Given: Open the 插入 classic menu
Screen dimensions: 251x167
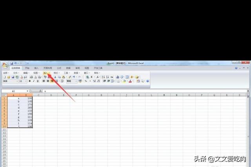Looking at the screenshot, I should (46, 73).
